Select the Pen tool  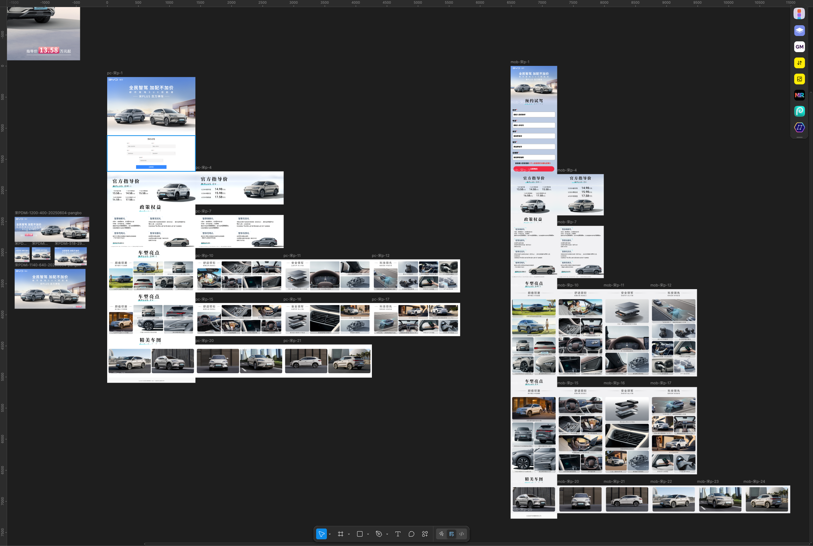pos(379,534)
